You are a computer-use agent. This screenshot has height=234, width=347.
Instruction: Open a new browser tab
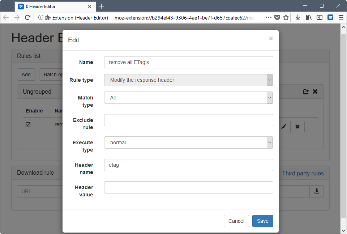point(102,6)
